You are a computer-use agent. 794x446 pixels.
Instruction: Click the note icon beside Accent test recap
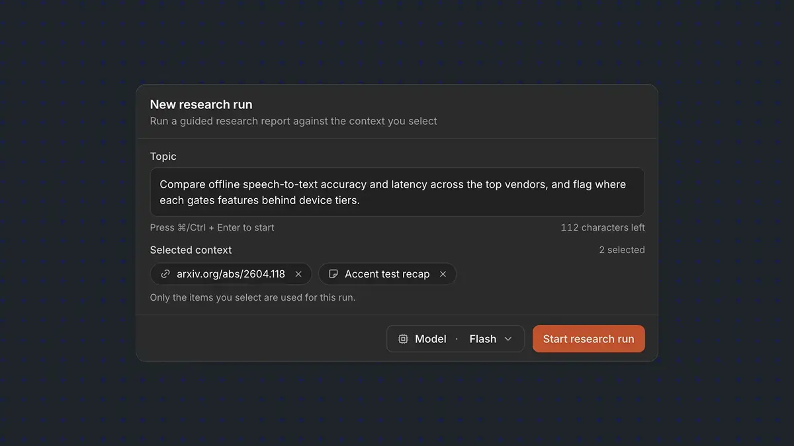pyautogui.click(x=333, y=274)
